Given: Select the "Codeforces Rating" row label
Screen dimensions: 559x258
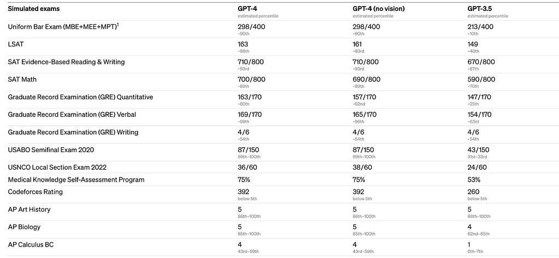Looking at the screenshot, I should coord(36,192).
